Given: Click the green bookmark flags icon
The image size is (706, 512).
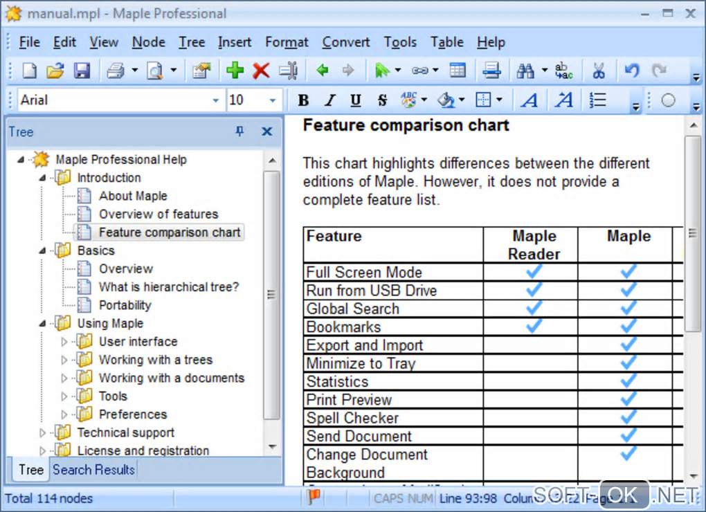Looking at the screenshot, I should [381, 70].
